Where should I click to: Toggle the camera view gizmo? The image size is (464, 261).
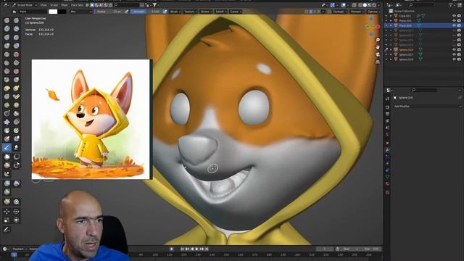point(378,54)
